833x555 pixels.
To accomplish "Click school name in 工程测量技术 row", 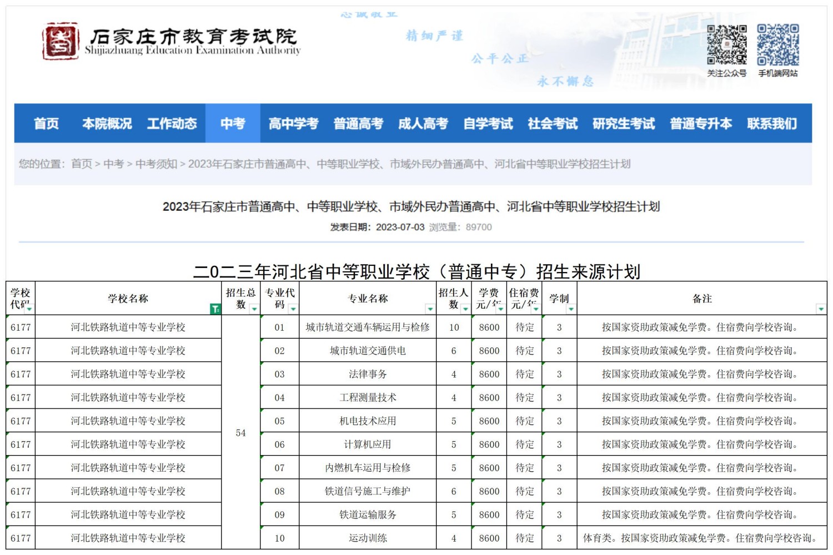I will (128, 397).
